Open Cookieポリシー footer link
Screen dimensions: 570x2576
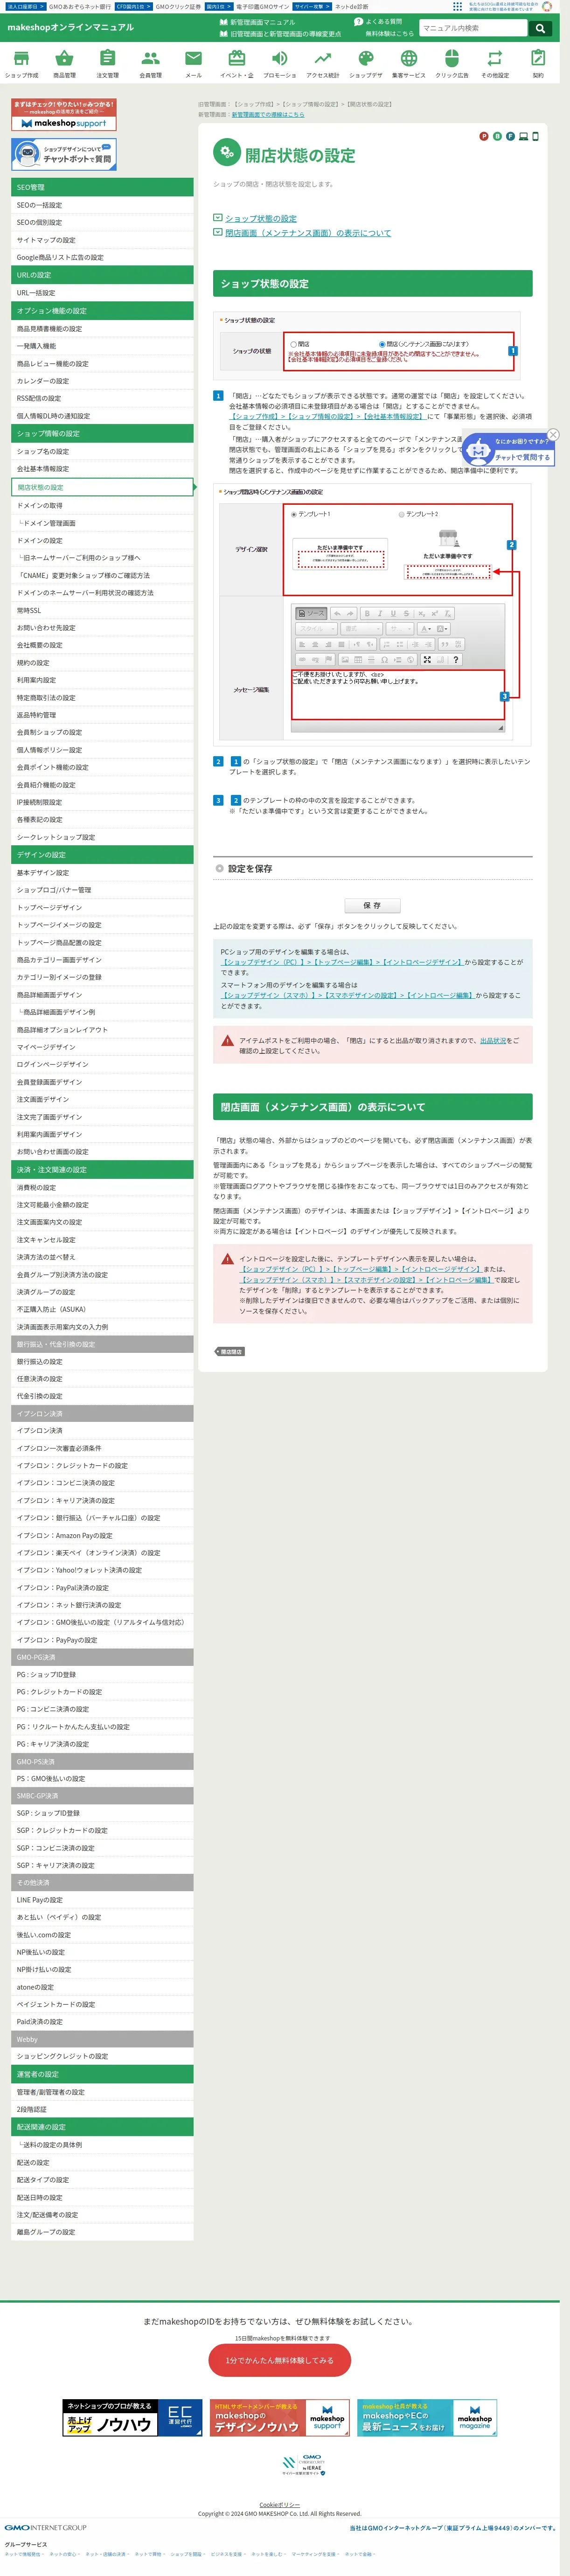pos(279,2505)
